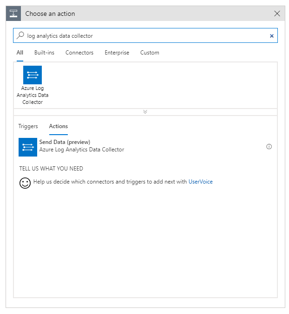Click the Azure Log Analytics Data Collector subtitle under Send Data
The height and width of the screenshot is (314, 289).
(81, 150)
